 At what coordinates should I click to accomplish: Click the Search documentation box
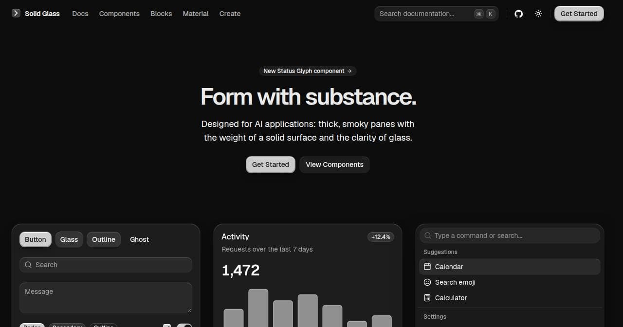pos(436,14)
